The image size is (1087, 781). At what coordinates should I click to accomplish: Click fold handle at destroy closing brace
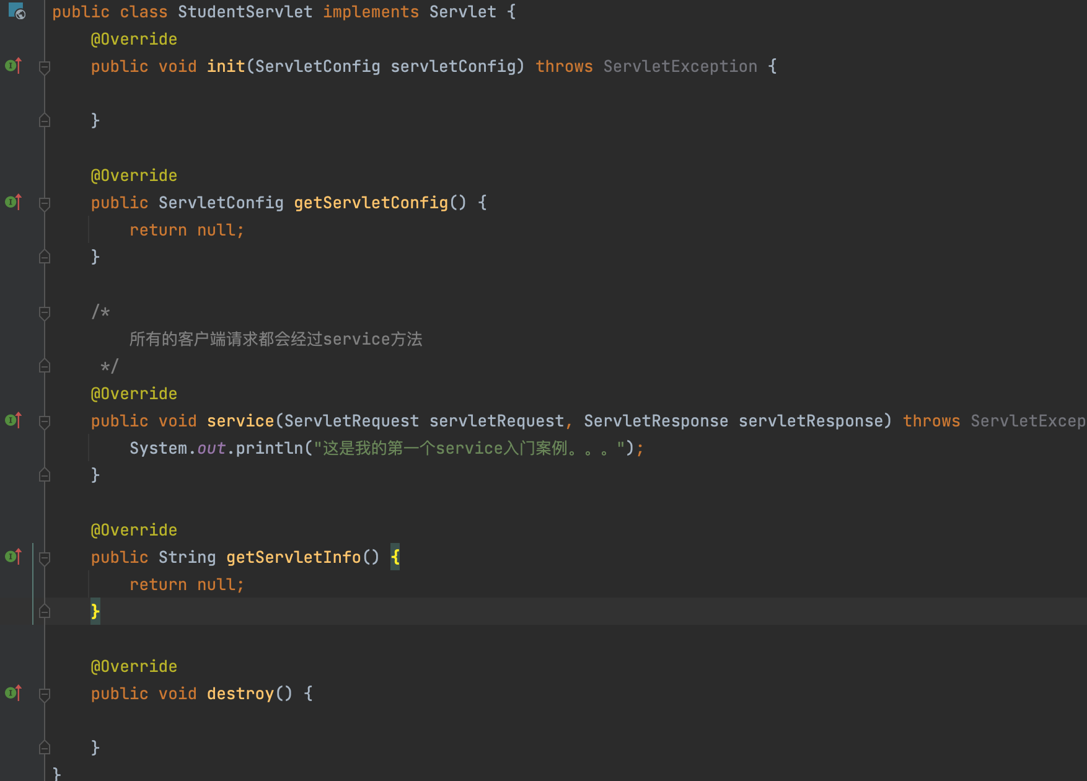(45, 748)
